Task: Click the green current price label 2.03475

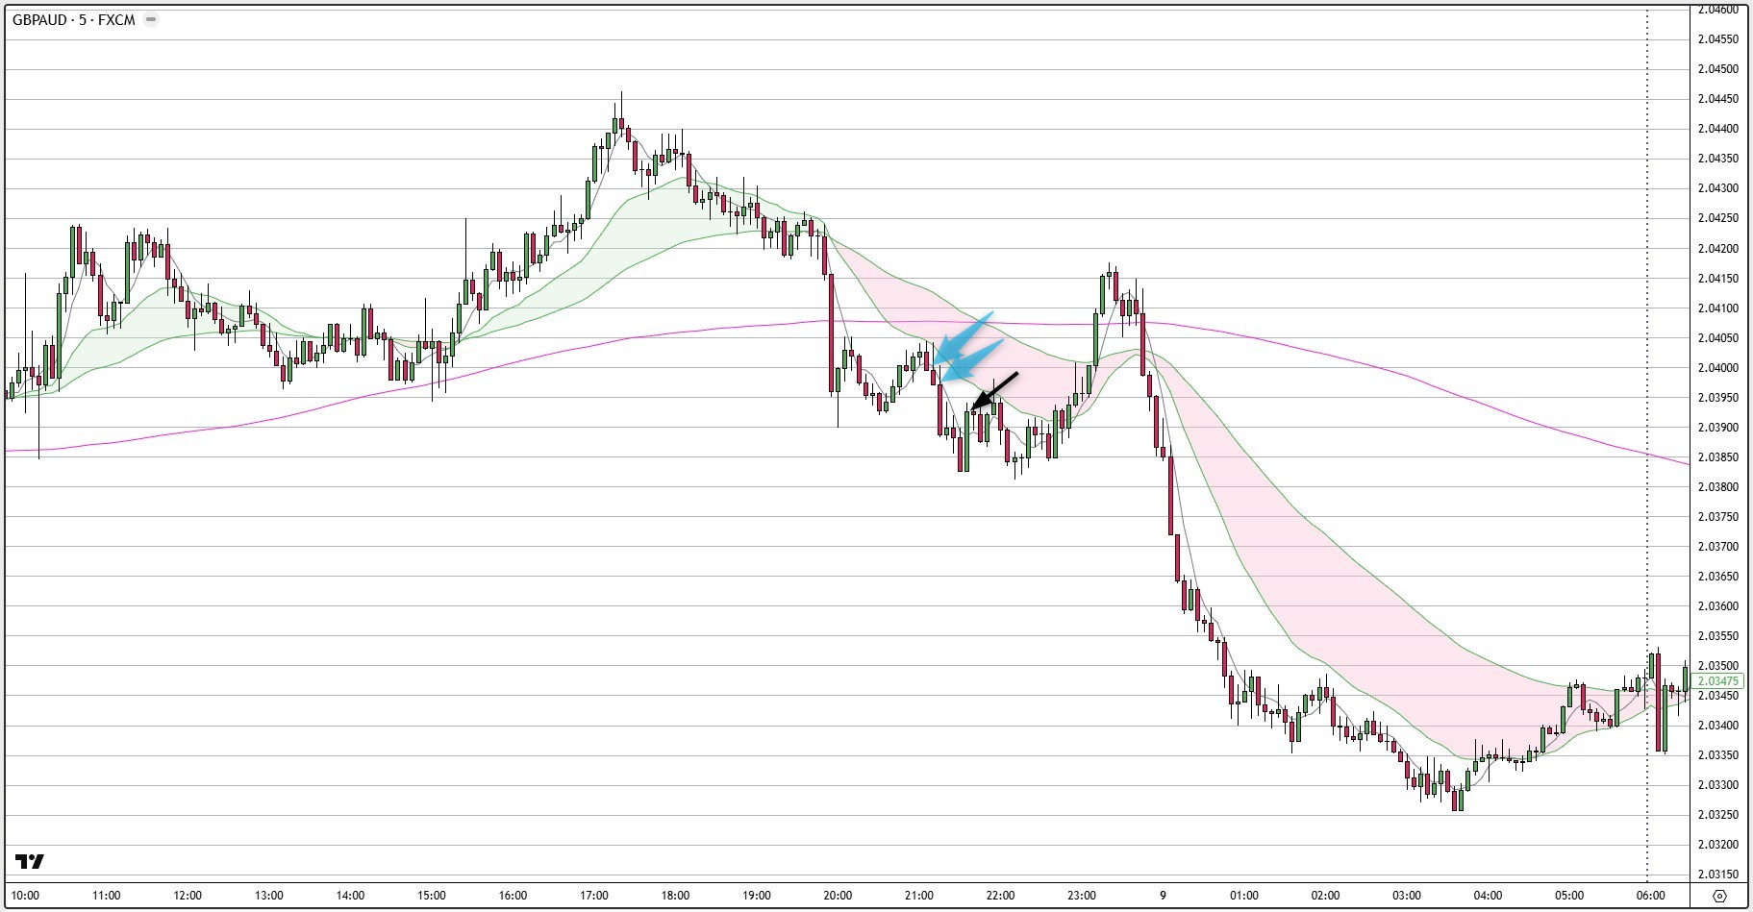Action: [x=1717, y=681]
